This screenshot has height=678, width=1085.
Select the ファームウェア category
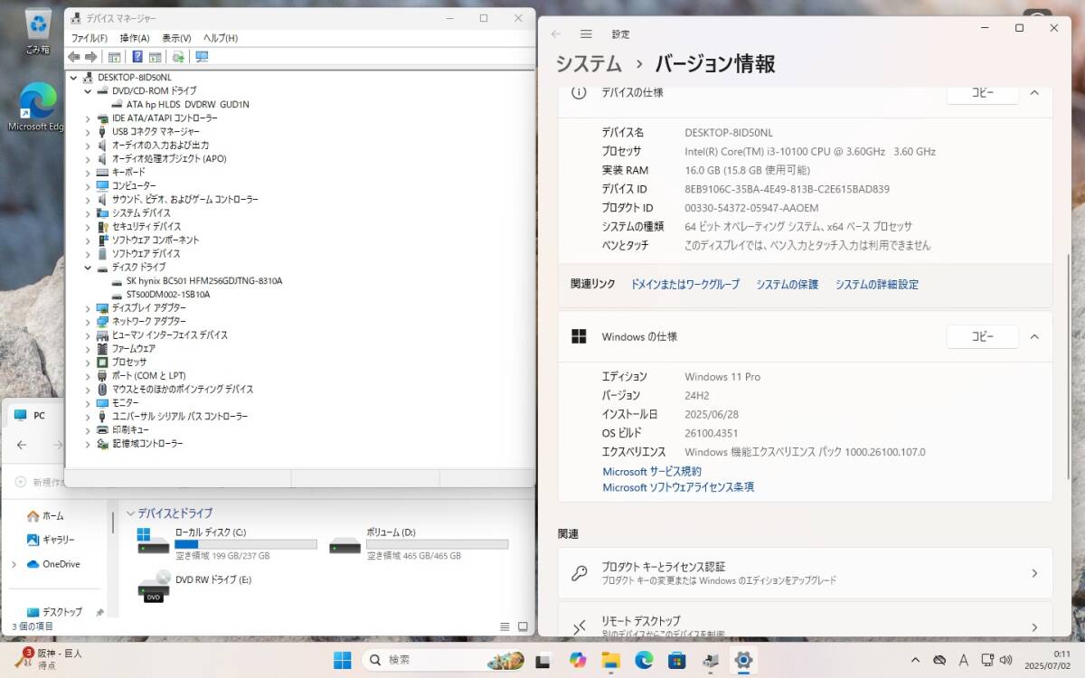(133, 349)
